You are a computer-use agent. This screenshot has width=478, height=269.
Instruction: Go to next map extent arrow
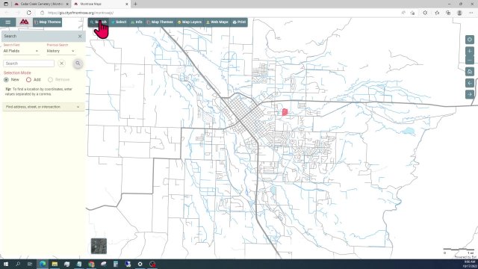click(x=470, y=94)
